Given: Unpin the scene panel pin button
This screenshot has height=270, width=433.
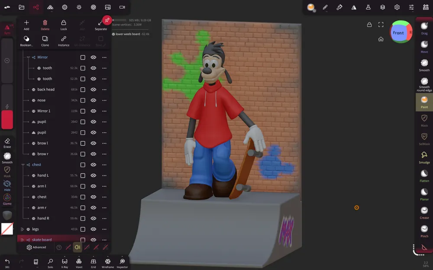Looking at the screenshot, I should point(107,20).
